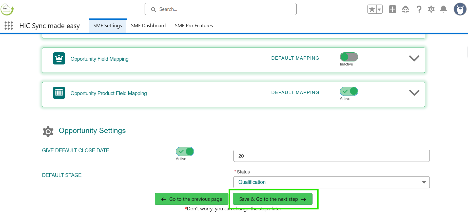Click the Trailhead guidance icon

coord(405,9)
